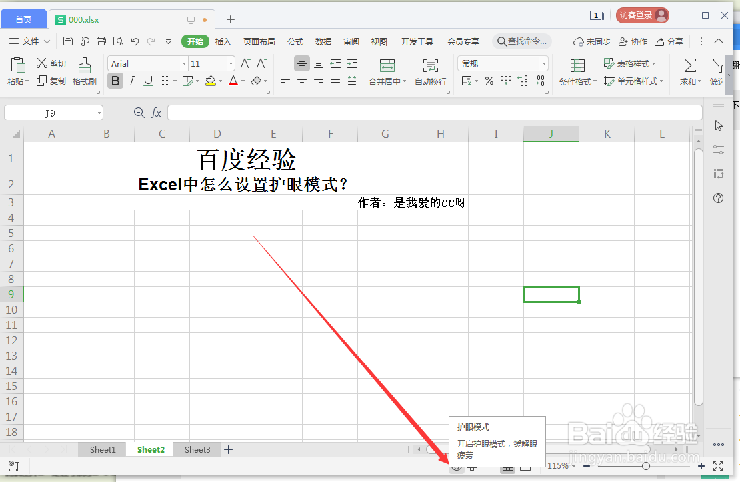Switch to the 公式 (Formulas) tab

click(x=295, y=41)
